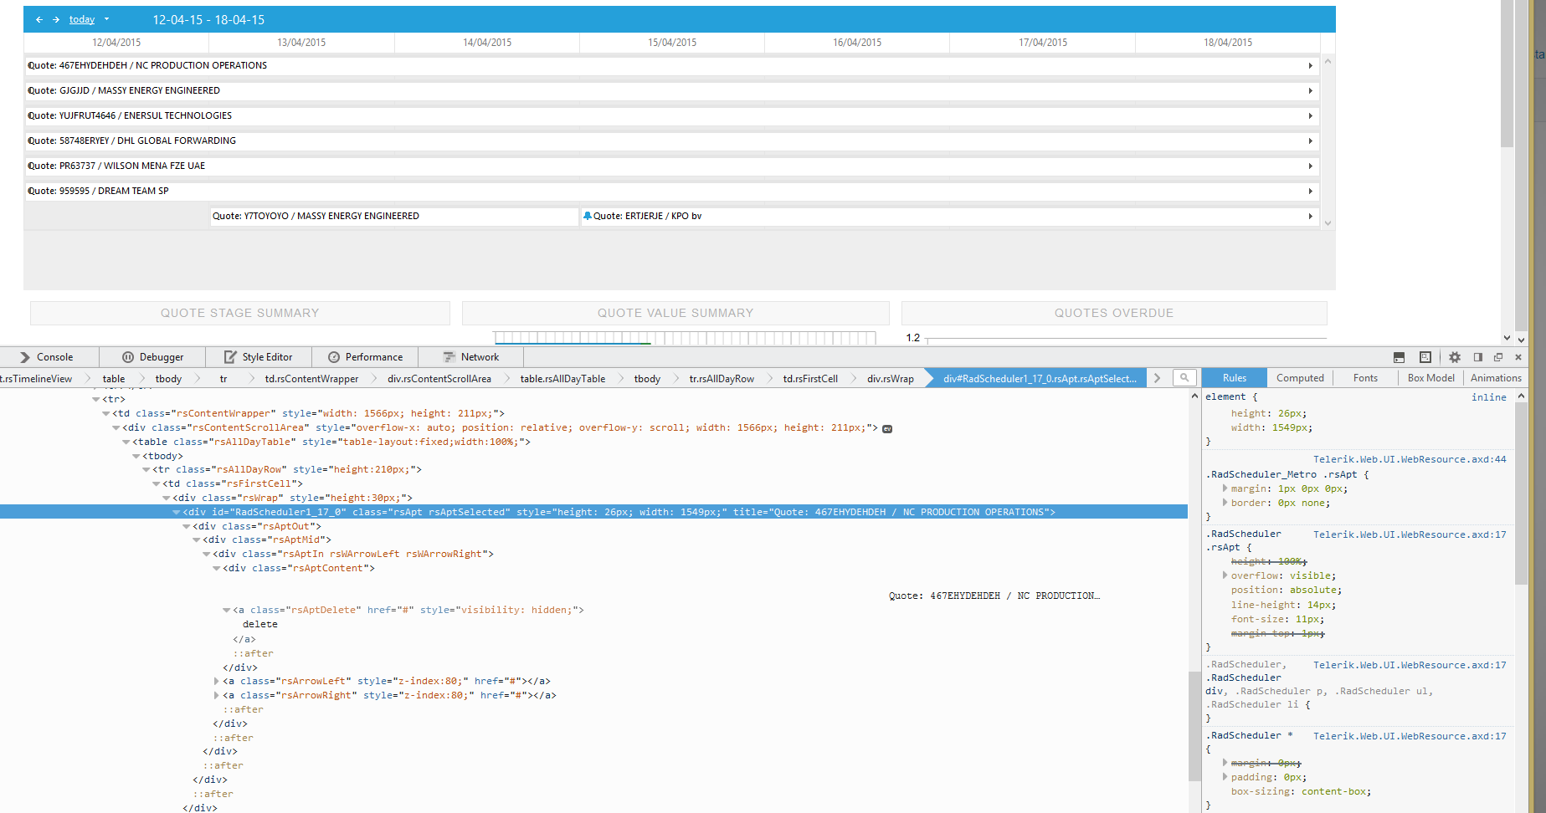Open quote ERTJERJE KPO bv

[x=950, y=216]
